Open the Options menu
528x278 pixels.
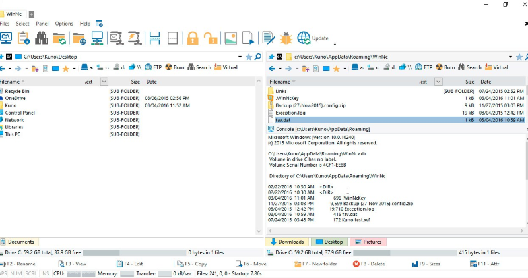[64, 24]
